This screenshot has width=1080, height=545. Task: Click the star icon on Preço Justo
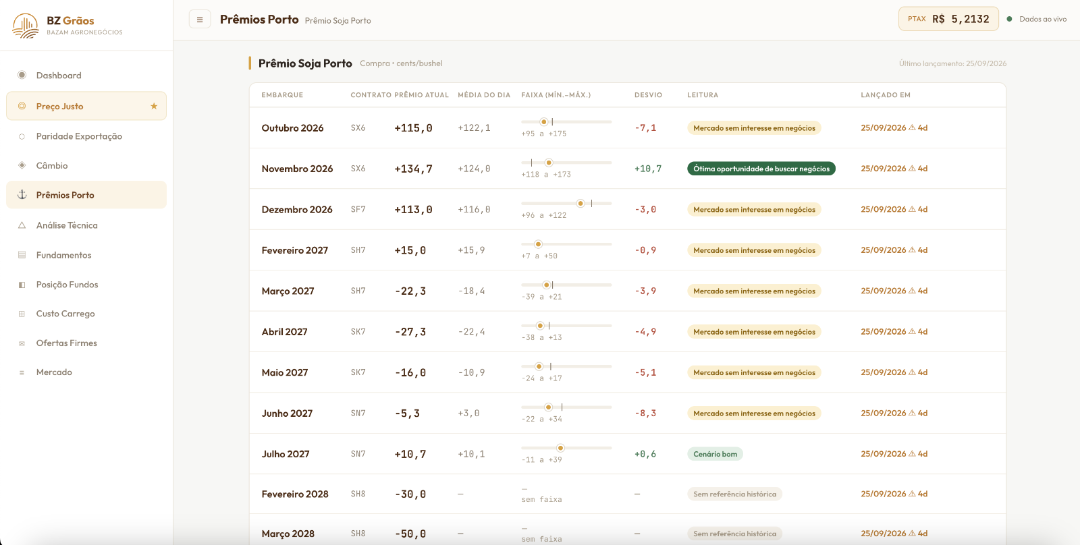point(154,106)
